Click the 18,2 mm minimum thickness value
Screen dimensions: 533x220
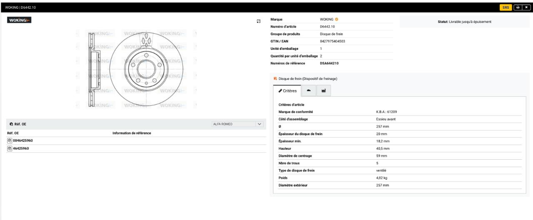click(383, 141)
